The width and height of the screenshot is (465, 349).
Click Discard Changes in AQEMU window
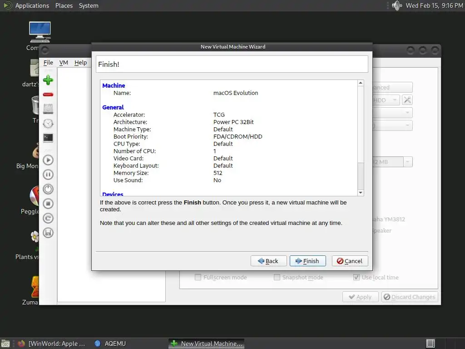pyautogui.click(x=410, y=297)
